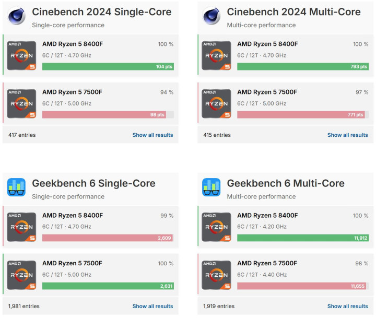The width and height of the screenshot is (376, 318).
Task: Click the Geekbench 6 Single-Core heading
Action: (x=93, y=183)
